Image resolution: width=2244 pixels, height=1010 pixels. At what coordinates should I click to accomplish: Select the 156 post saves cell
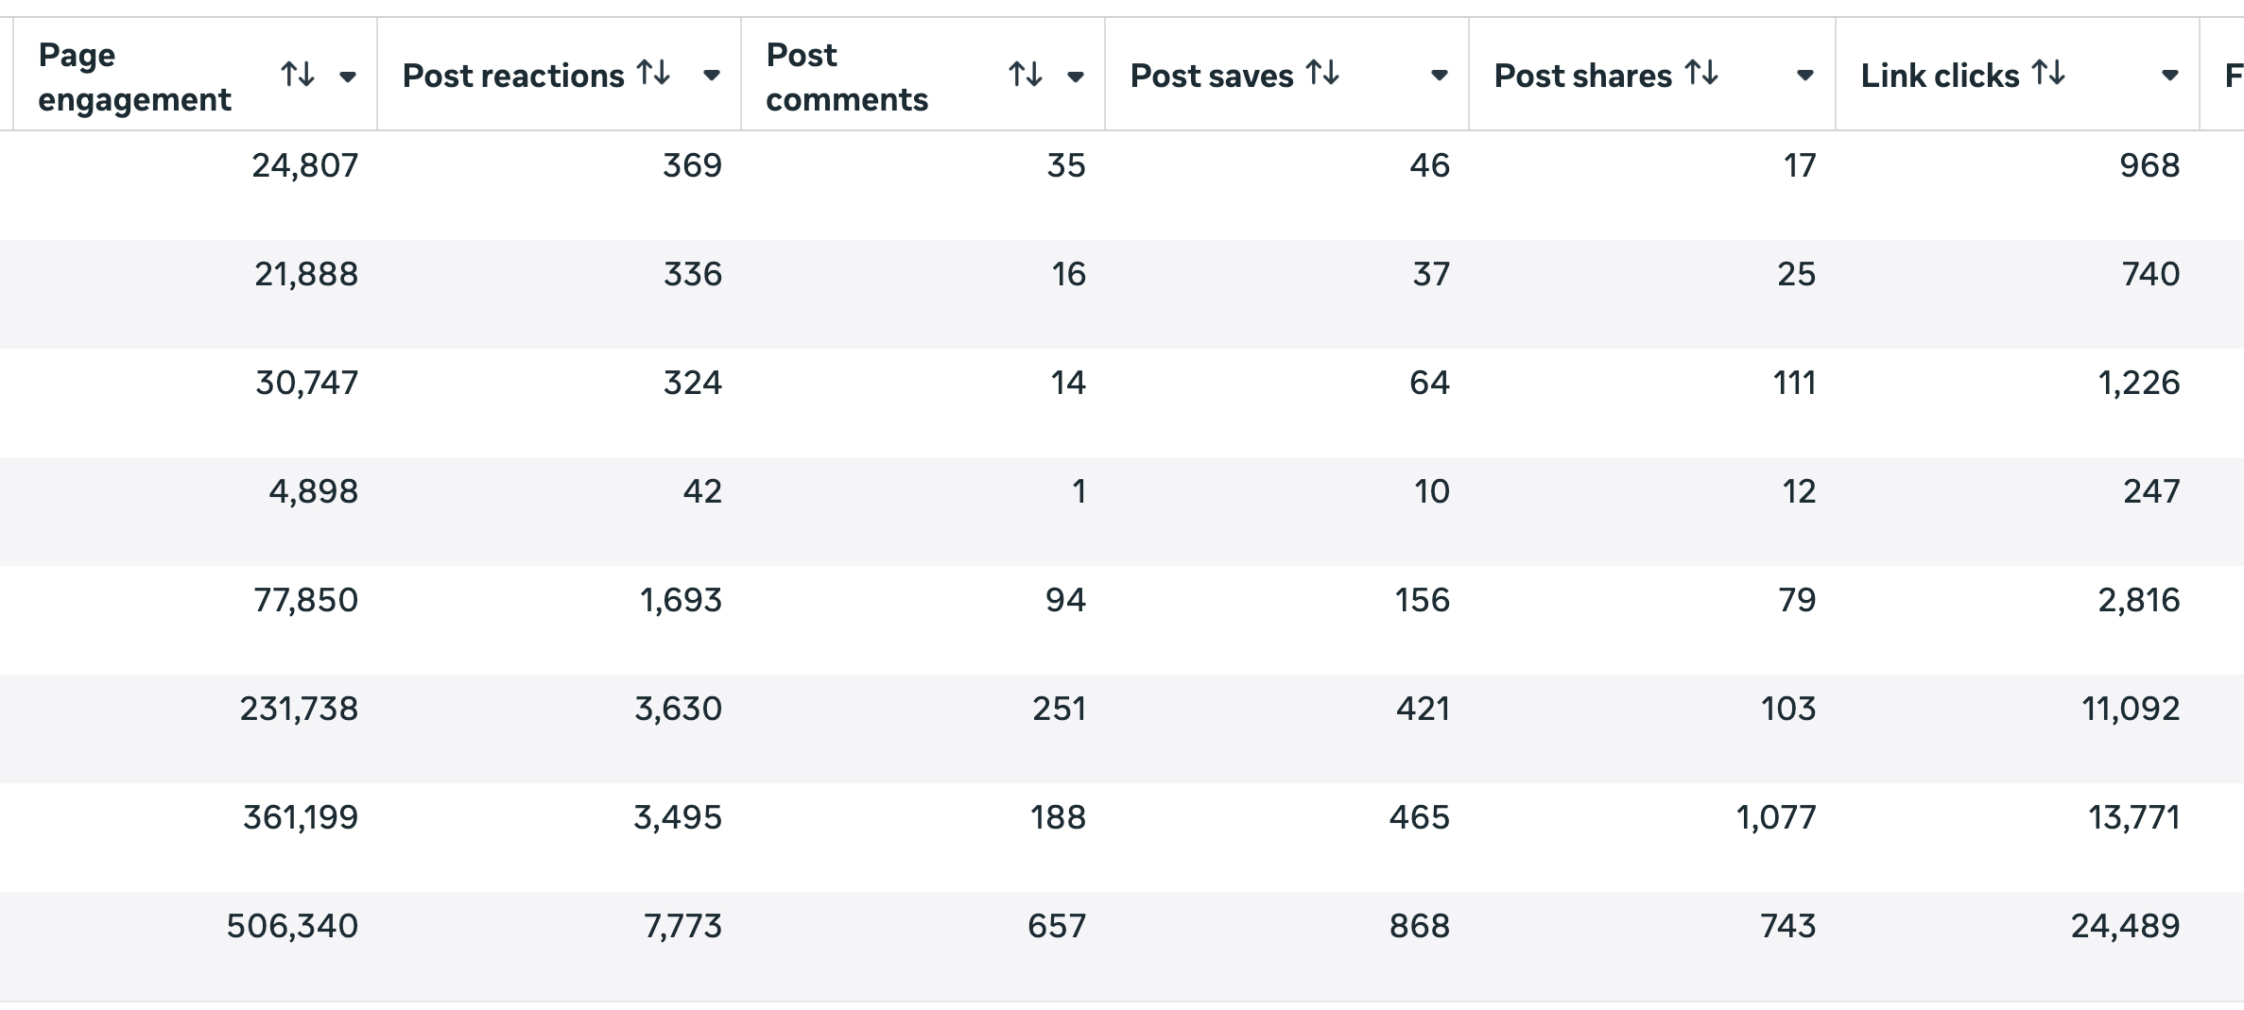pos(1422,600)
